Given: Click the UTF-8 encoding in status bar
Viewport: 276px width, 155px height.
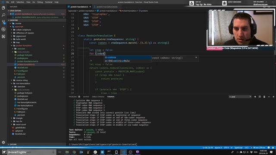Looking at the screenshot, I should (x=226, y=148).
